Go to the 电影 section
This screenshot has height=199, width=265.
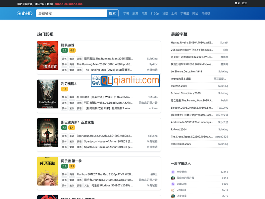[x=144, y=14]
